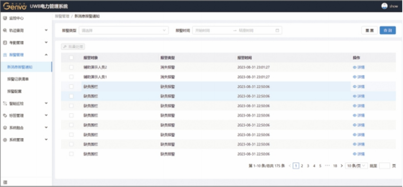Go to page 3 in pagination

pyautogui.click(x=308, y=166)
